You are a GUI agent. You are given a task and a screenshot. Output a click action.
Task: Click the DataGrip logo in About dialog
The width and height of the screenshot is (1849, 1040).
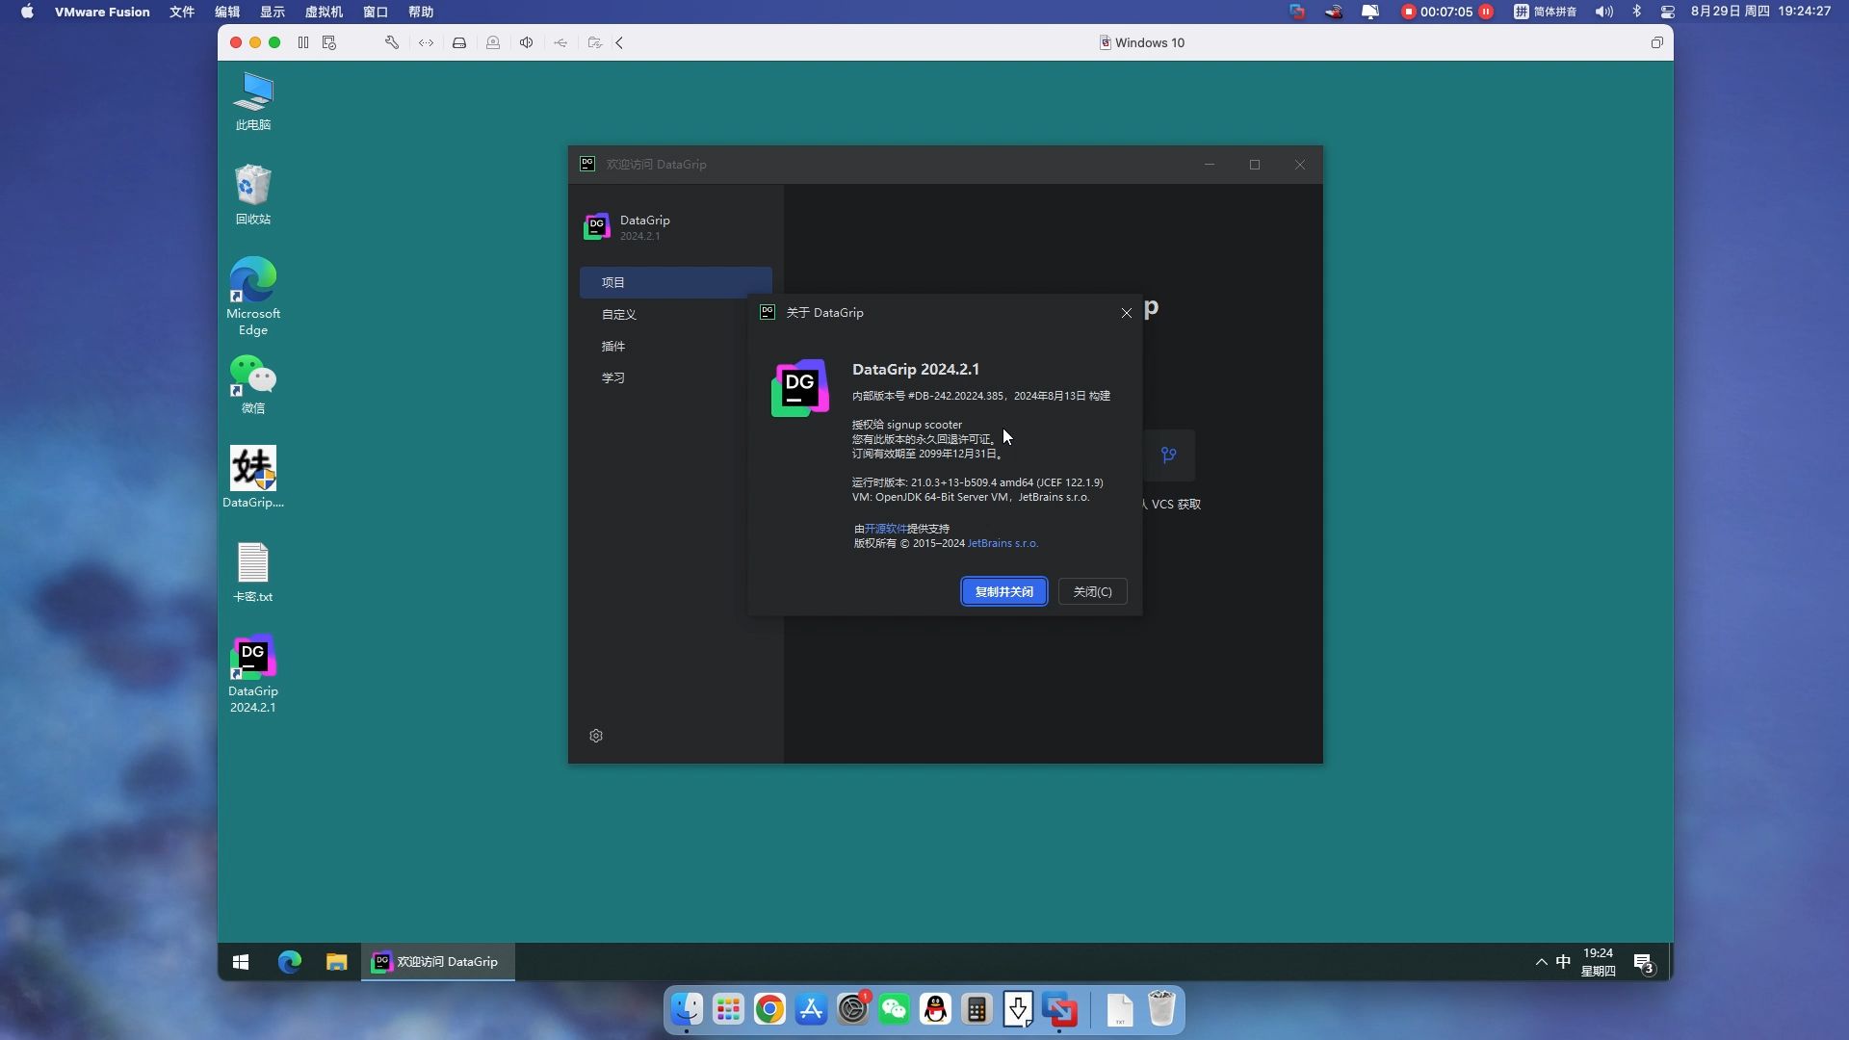pyautogui.click(x=800, y=388)
